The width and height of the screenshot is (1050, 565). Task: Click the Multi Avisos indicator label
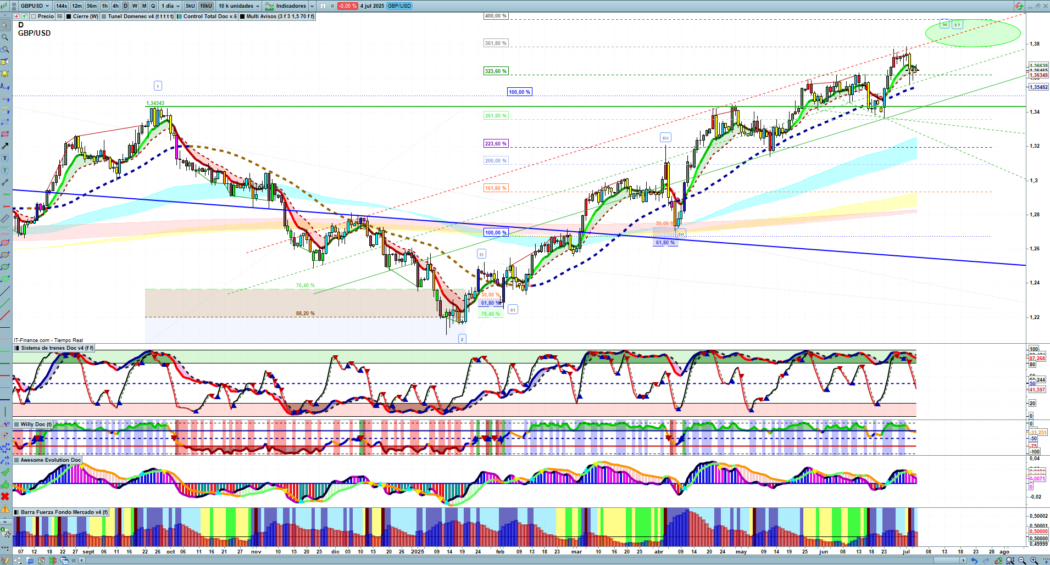pyautogui.click(x=280, y=16)
